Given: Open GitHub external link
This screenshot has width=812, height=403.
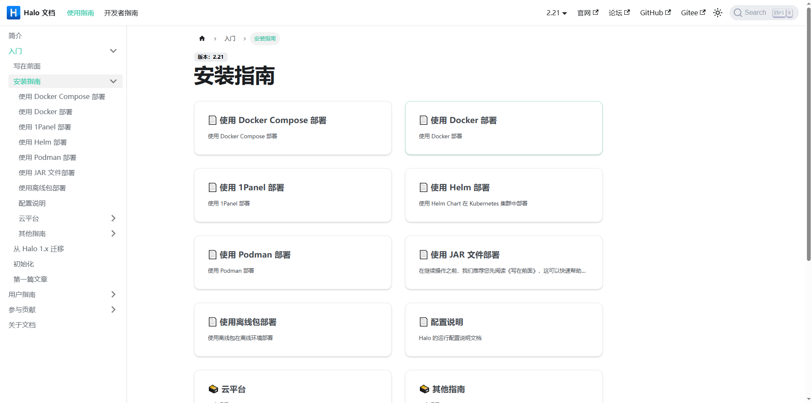Looking at the screenshot, I should pyautogui.click(x=655, y=13).
